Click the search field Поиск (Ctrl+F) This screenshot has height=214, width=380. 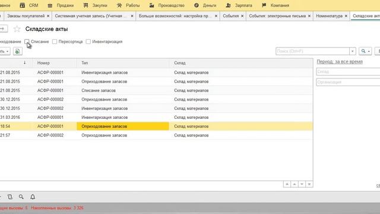coord(312,51)
